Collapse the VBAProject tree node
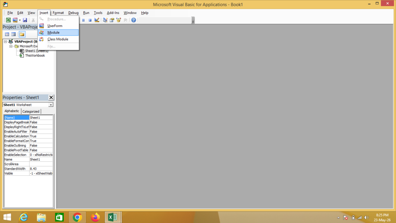Image resolution: width=396 pixels, height=223 pixels. coord(5,41)
